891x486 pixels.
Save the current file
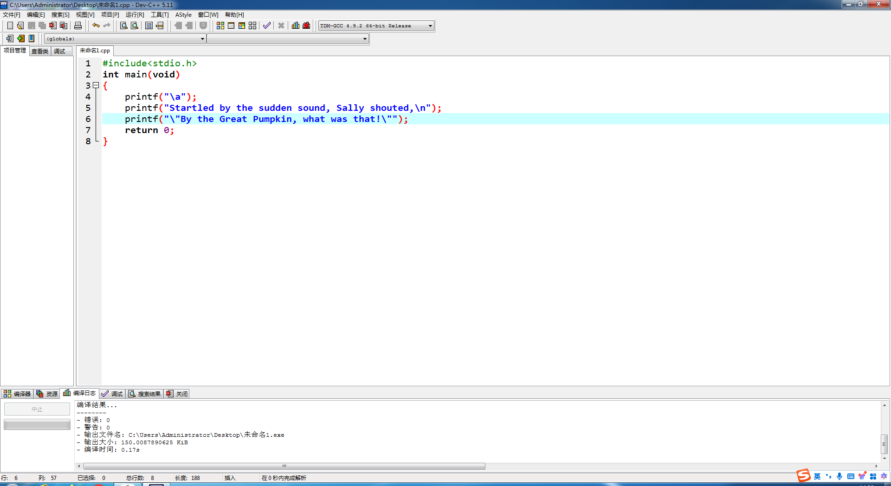32,26
